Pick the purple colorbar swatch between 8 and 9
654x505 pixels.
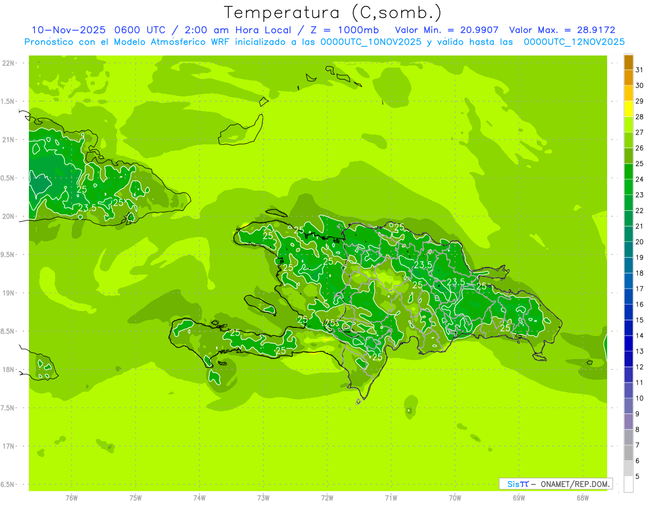click(x=628, y=422)
